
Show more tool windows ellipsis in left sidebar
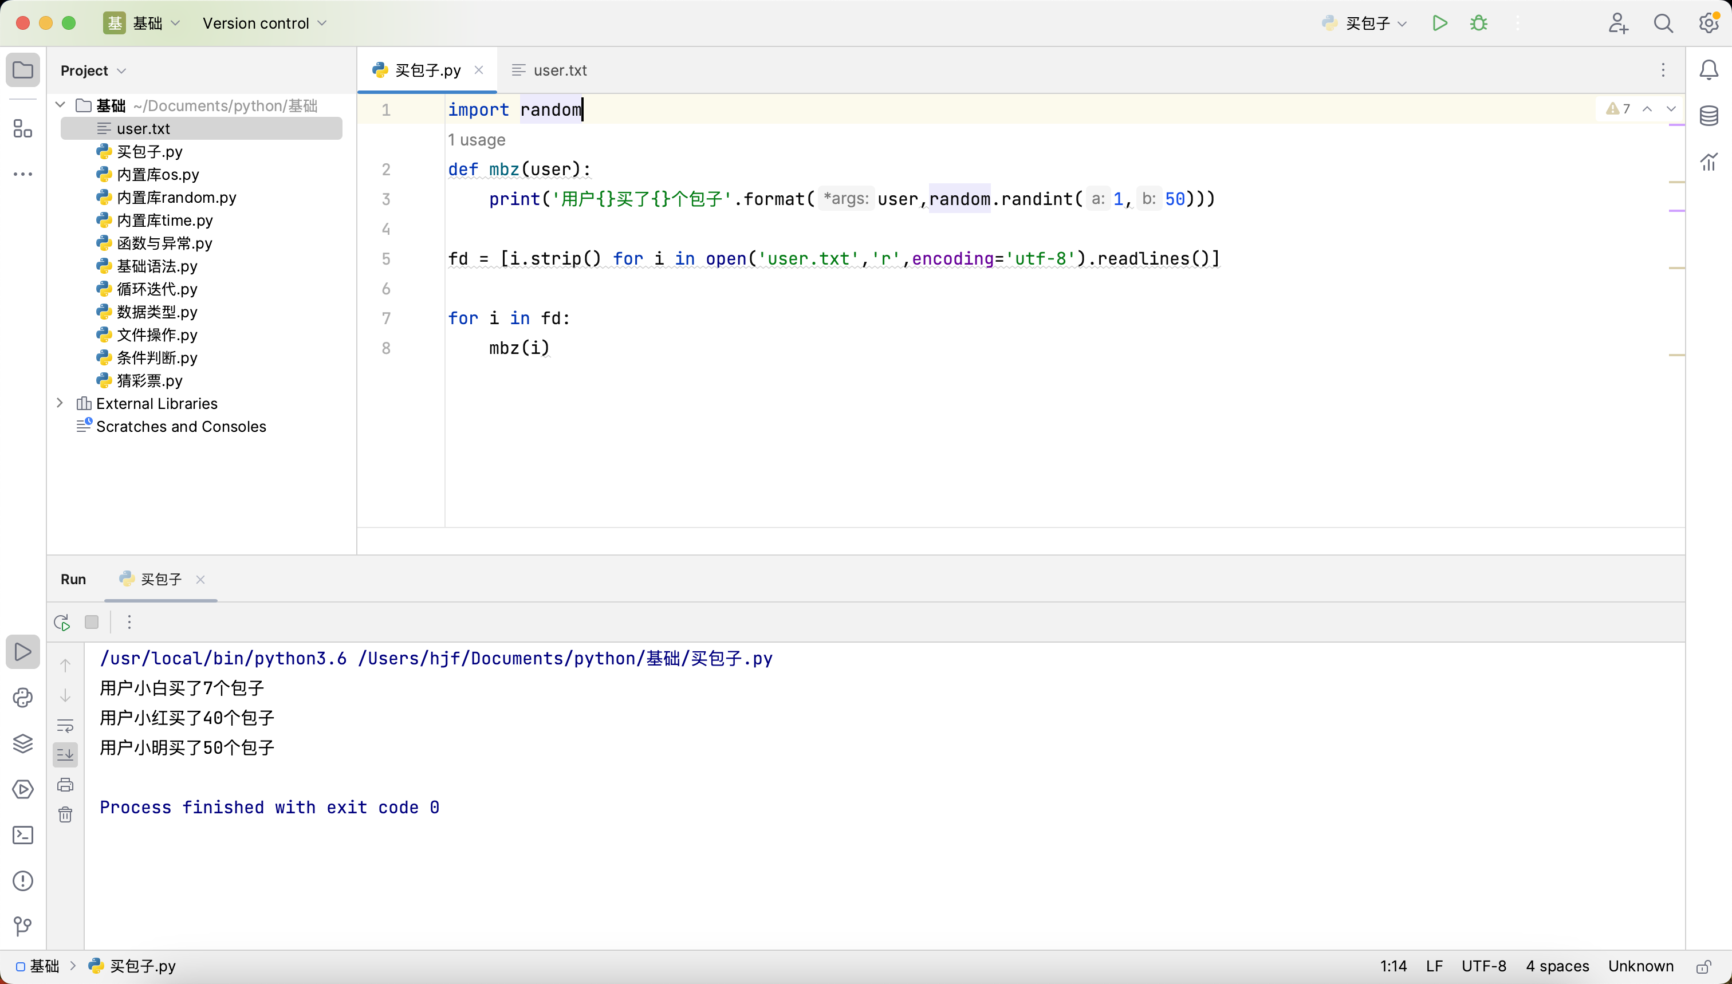point(23,174)
